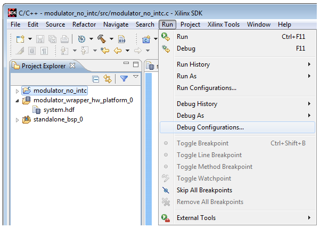This screenshot has width=320, height=228.
Task: Open the New dropdown arrow
Action: pyautogui.click(x=30, y=39)
